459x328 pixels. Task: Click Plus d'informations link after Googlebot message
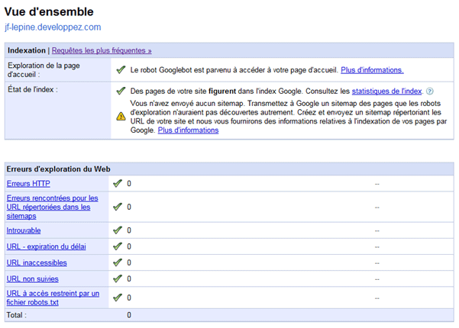pos(371,70)
